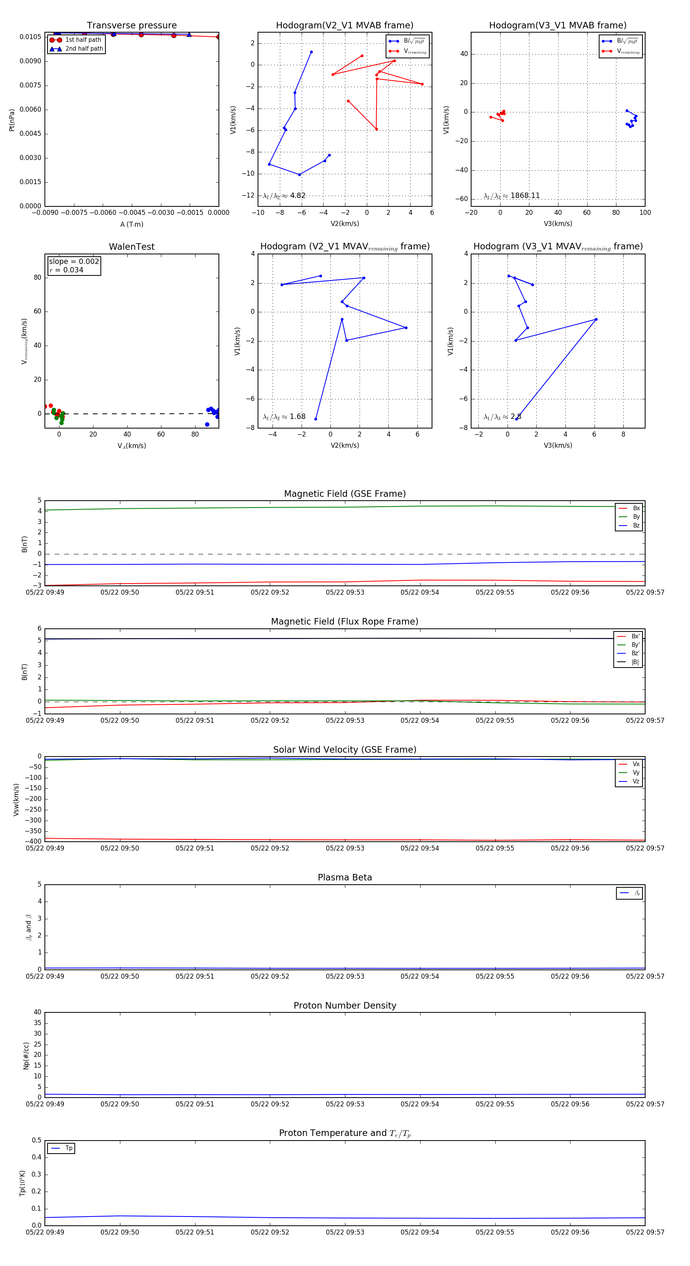Click the "Hodogram(V3_V1 MVAB frame)" title

[x=558, y=26]
